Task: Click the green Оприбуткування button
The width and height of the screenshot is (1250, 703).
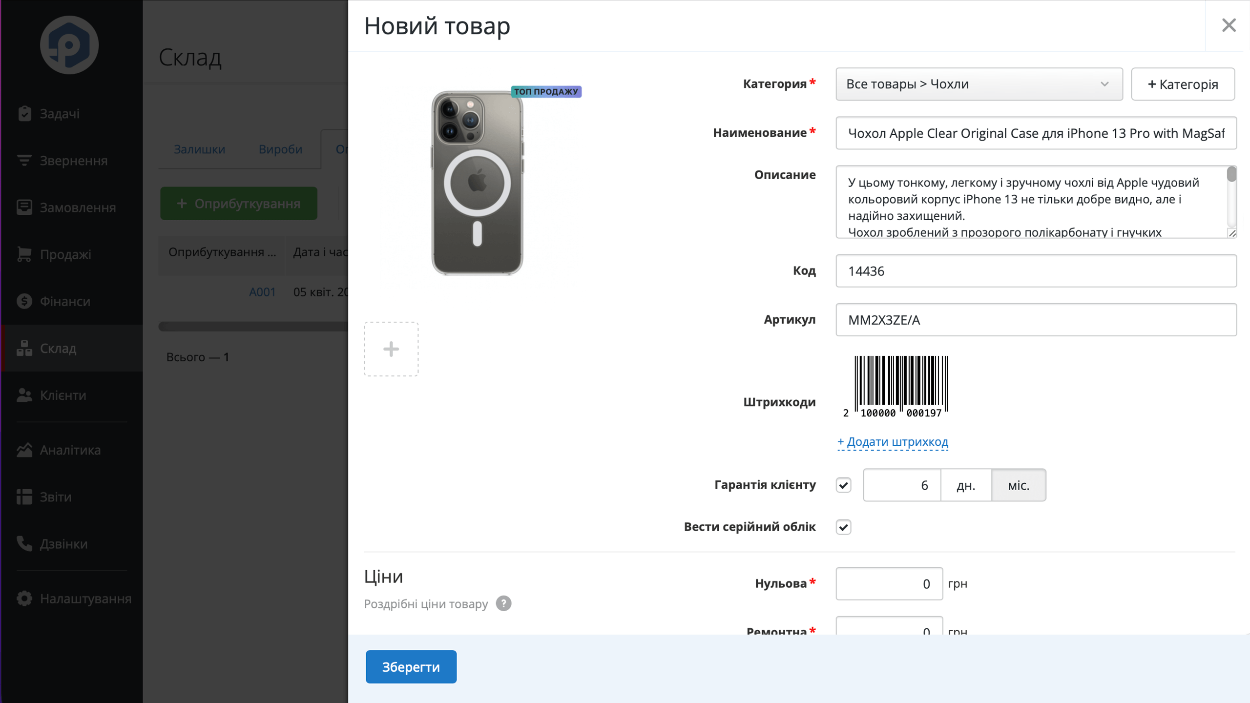Action: [239, 203]
